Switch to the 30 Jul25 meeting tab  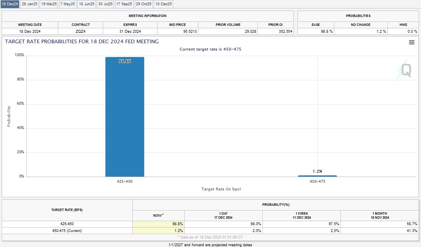coord(104,4)
